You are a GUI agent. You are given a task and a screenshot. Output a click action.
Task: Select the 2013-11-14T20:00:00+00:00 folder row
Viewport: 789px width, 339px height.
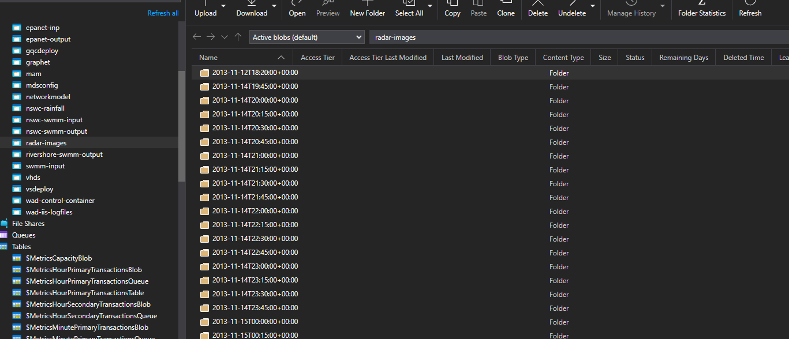pos(490,100)
